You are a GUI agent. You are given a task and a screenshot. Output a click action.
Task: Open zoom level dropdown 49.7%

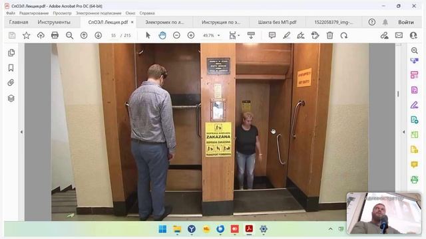[x=212, y=35]
